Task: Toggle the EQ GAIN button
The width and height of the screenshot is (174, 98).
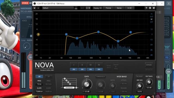Action: point(139,76)
